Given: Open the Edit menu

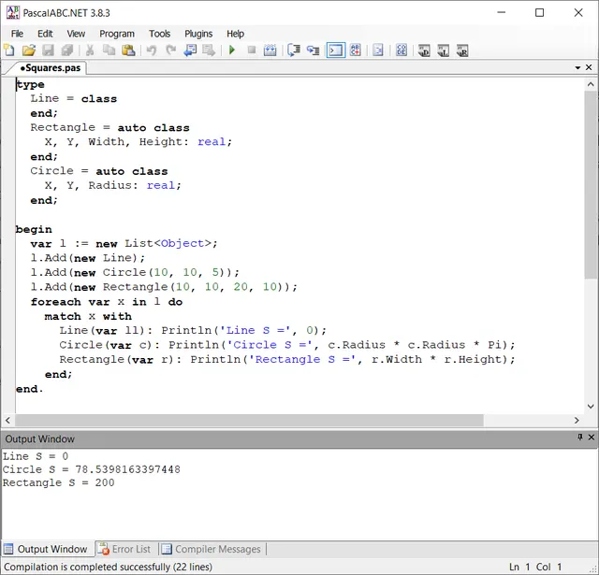Looking at the screenshot, I should (x=45, y=34).
